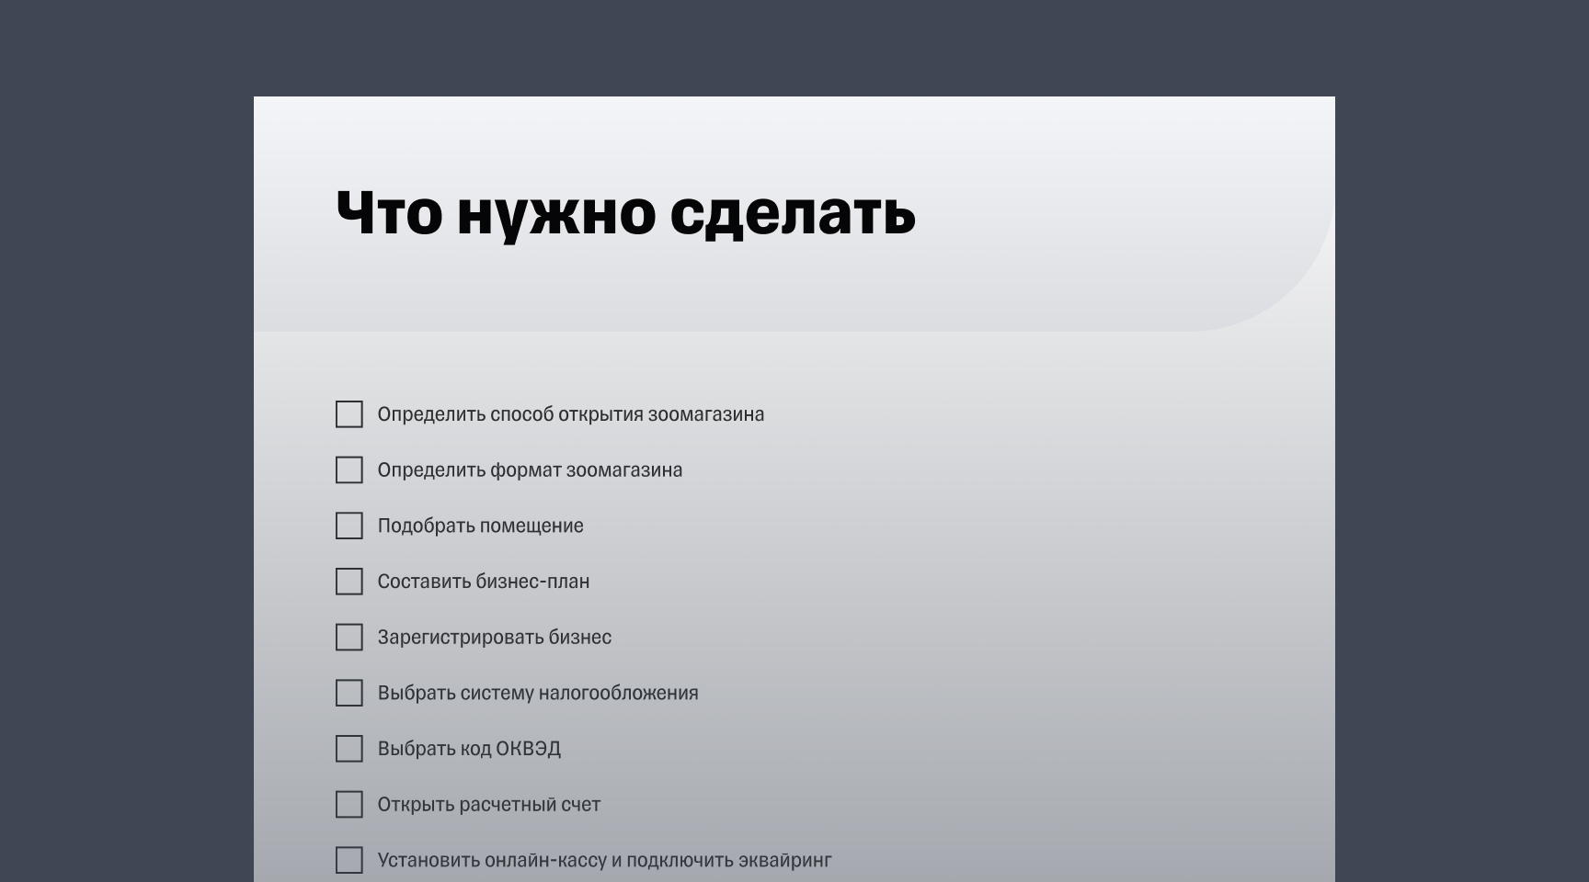Check the box «Составить бизнес-план»
Viewport: 1589px width, 882px height.
click(349, 582)
